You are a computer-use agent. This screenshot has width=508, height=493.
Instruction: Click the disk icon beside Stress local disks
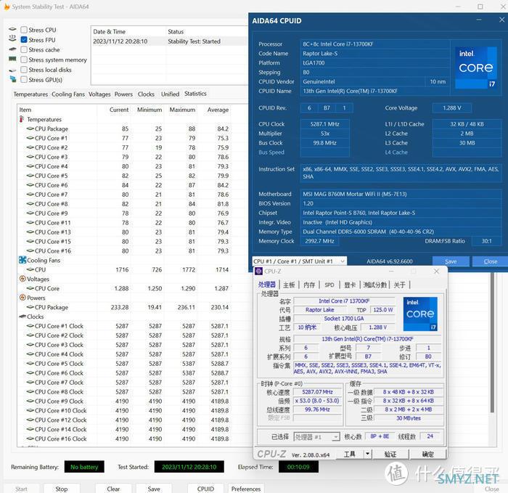12,70
